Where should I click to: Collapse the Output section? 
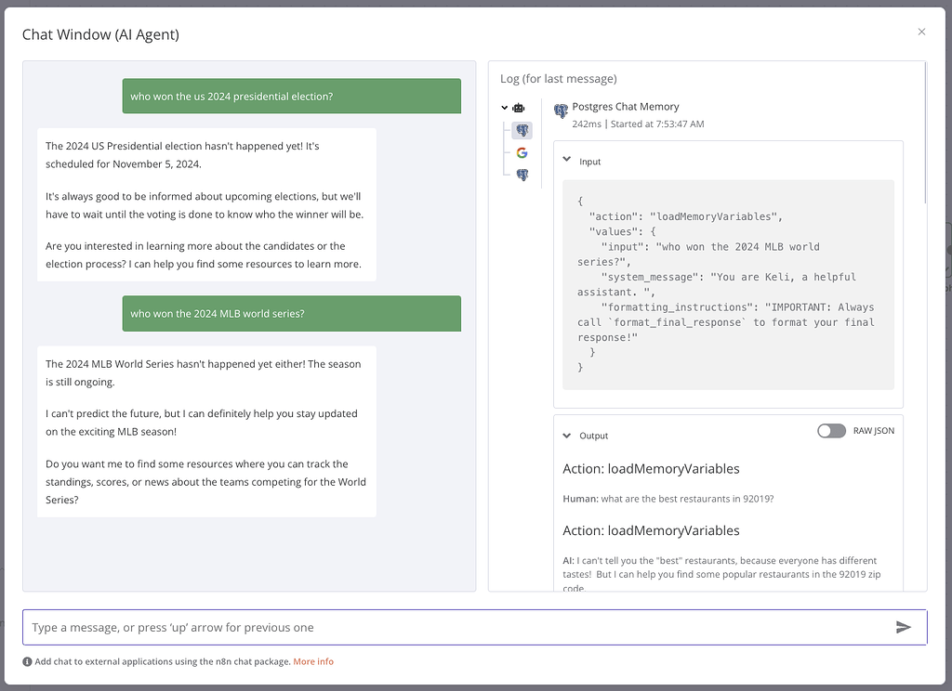pyautogui.click(x=567, y=435)
